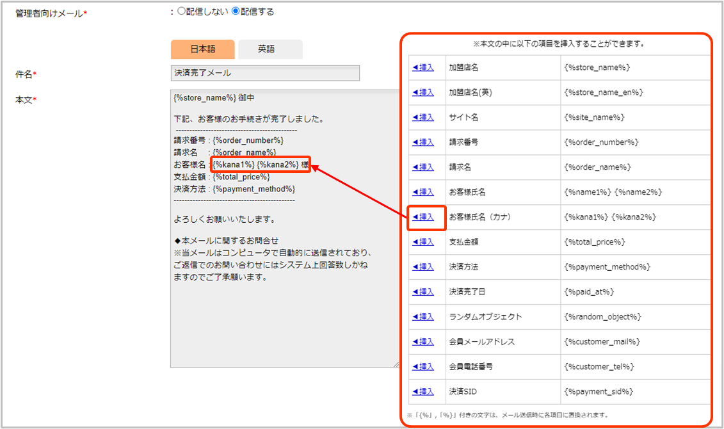Insert the ランダムオブジェクト placeholder
Image resolution: width=724 pixels, height=429 pixels.
(423, 317)
